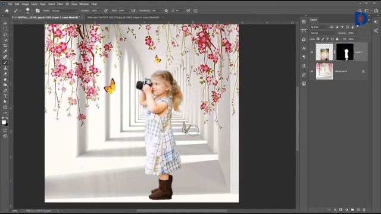Viewport: 381px width, 214px height.
Task: Open the Brush Settings panel button
Action: (x=38, y=11)
